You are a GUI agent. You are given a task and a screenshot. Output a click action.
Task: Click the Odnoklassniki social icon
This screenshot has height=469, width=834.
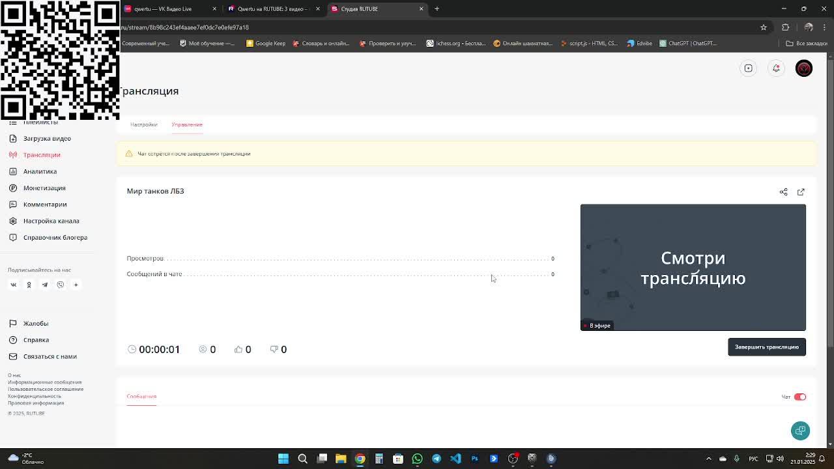pyautogui.click(x=29, y=285)
